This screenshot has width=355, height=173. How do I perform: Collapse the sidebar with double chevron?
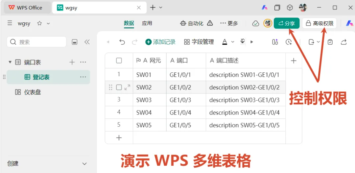(x=87, y=42)
